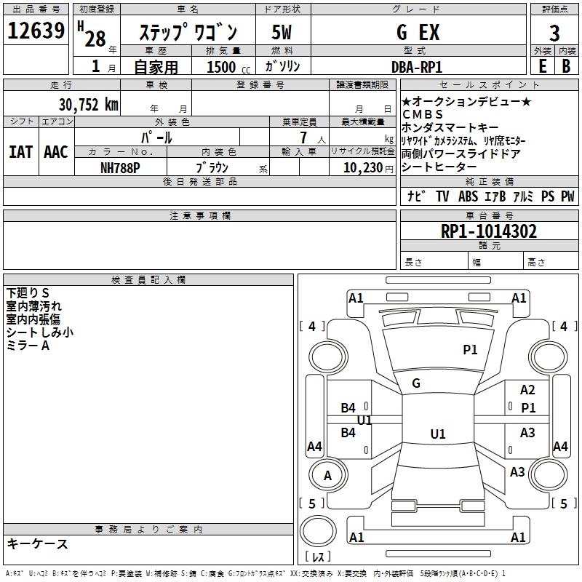
Task: Click the A2 damage mark on diagram
Action: (x=527, y=391)
